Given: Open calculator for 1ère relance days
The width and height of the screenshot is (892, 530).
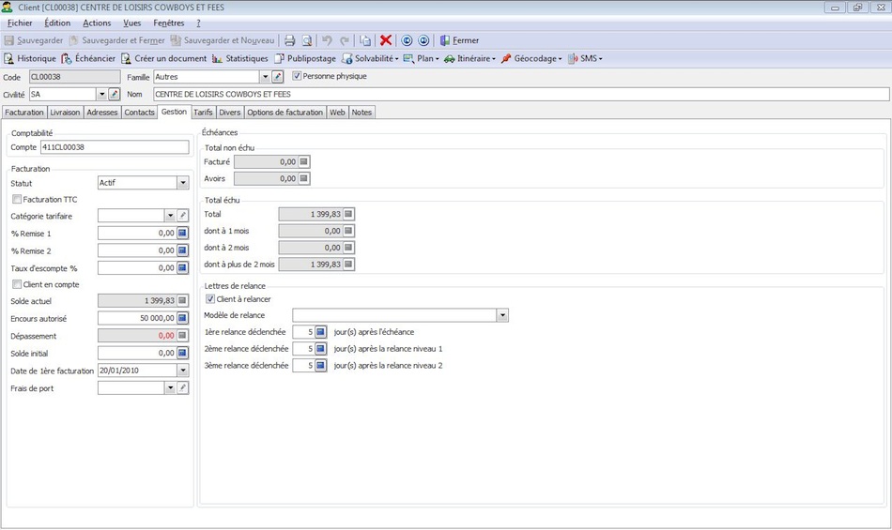Looking at the screenshot, I should (320, 332).
